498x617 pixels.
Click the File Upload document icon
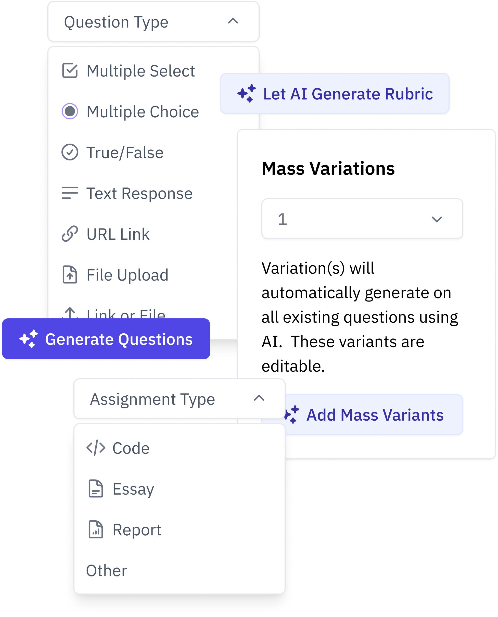tap(70, 275)
